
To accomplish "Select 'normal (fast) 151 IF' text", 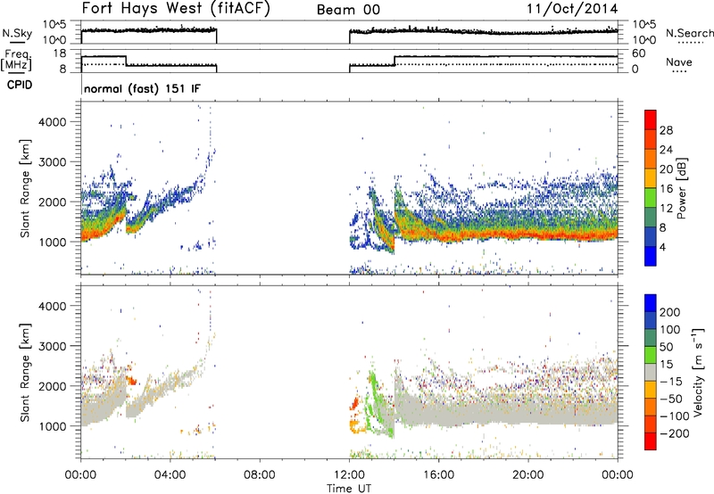I will 142,88.
